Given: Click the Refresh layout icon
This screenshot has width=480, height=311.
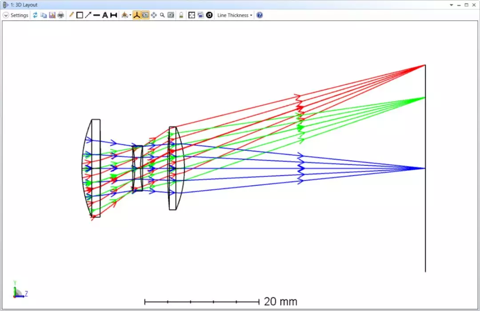Looking at the screenshot, I should click(35, 15).
